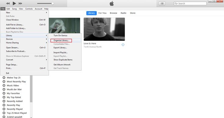Open the Account menu
The image size is (224, 118).
point(38,9)
